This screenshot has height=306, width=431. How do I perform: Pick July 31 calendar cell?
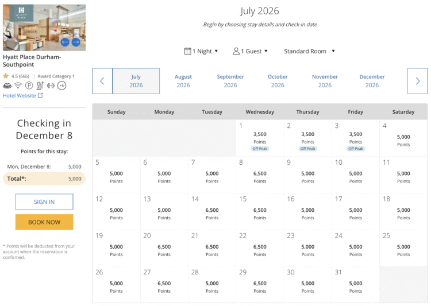tap(356, 285)
